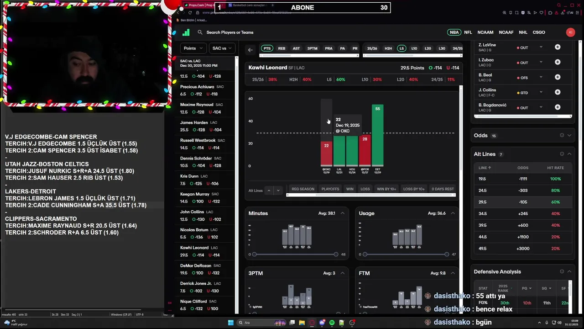Add Z. LaVine with plus icon
The height and width of the screenshot is (329, 584).
coord(558,48)
